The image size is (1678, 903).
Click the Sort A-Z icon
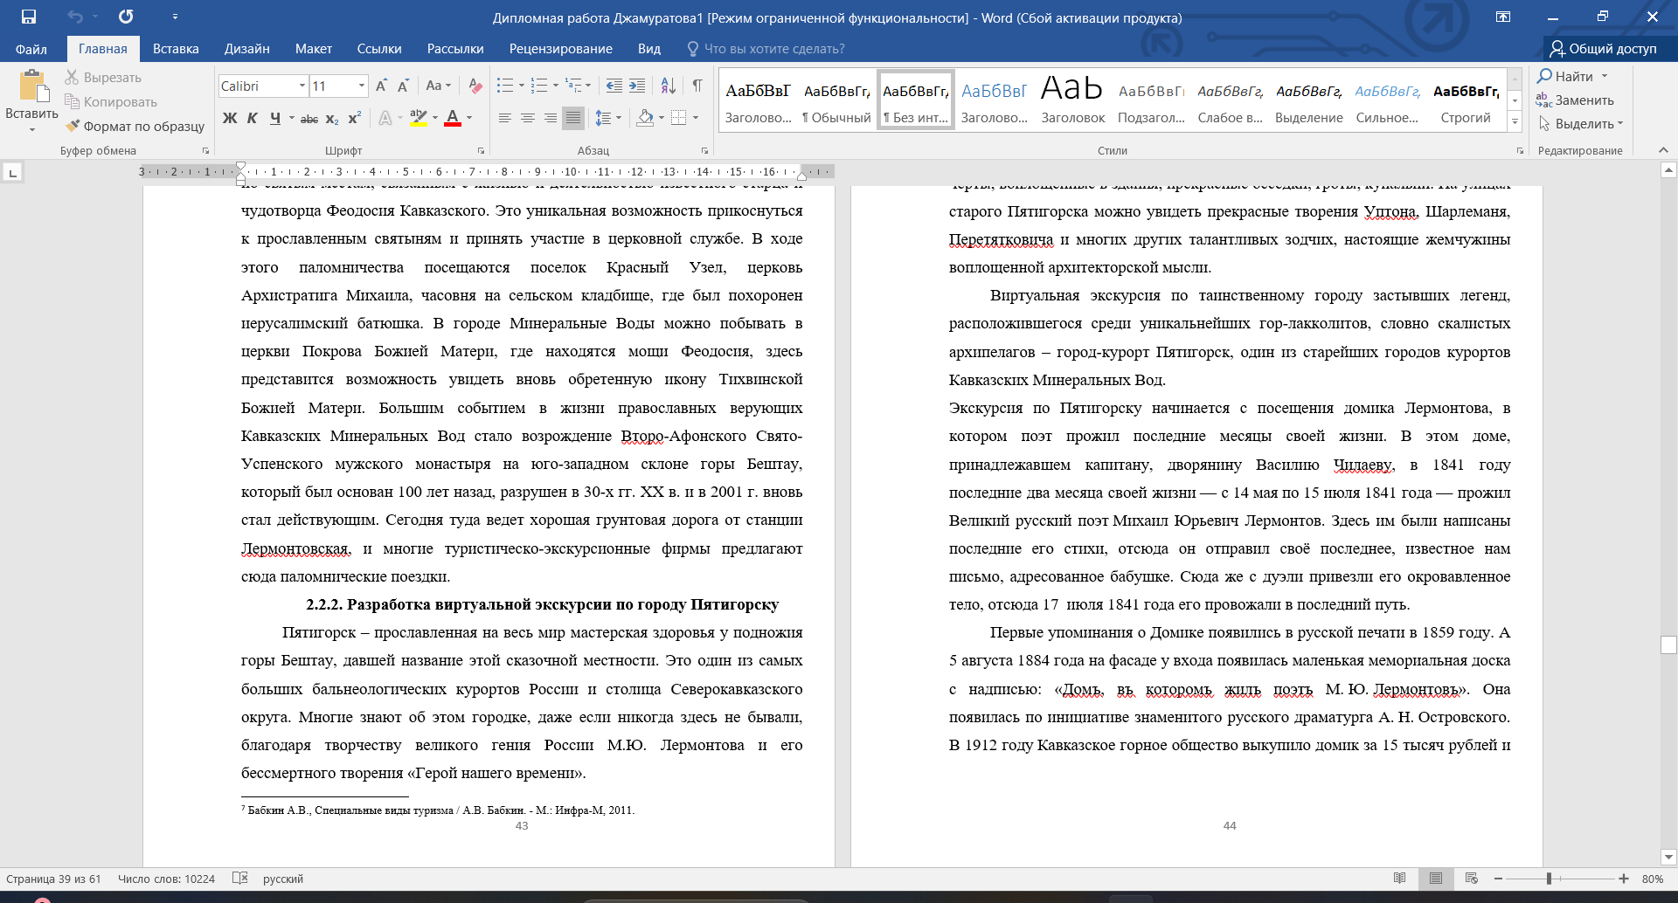pos(668,86)
